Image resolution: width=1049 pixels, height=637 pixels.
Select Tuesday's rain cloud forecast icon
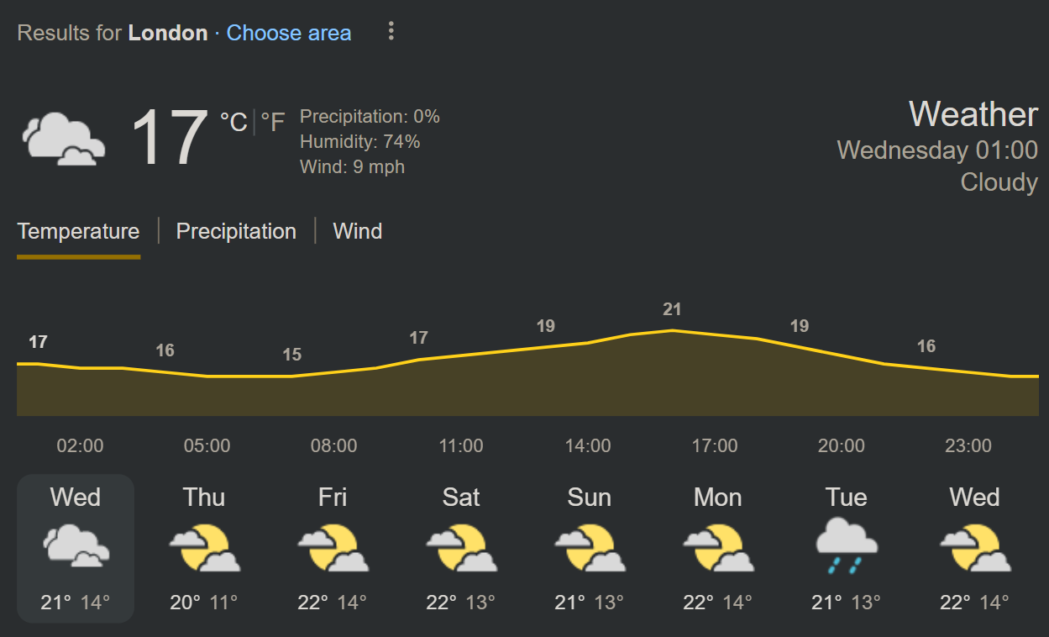[x=847, y=546]
